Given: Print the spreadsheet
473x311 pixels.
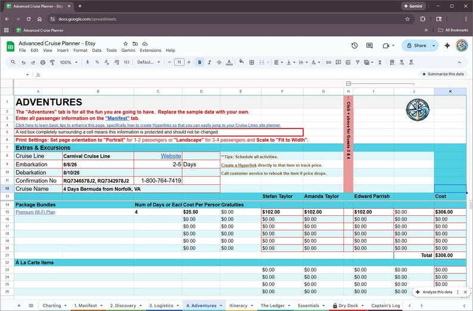Looking at the screenshot, I should (x=43, y=62).
